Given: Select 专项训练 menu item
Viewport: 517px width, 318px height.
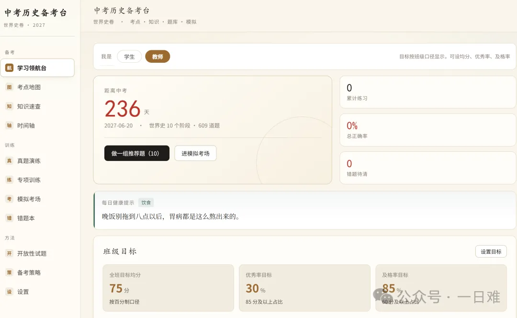Looking at the screenshot, I should (37, 180).
